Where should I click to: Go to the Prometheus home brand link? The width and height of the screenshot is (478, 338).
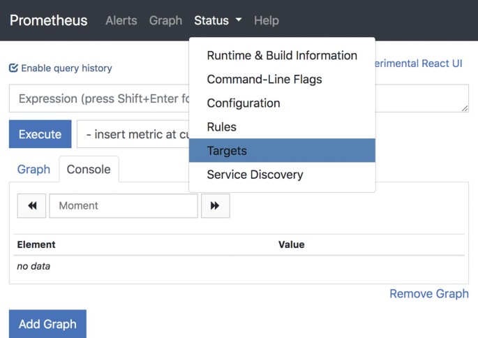(x=49, y=20)
